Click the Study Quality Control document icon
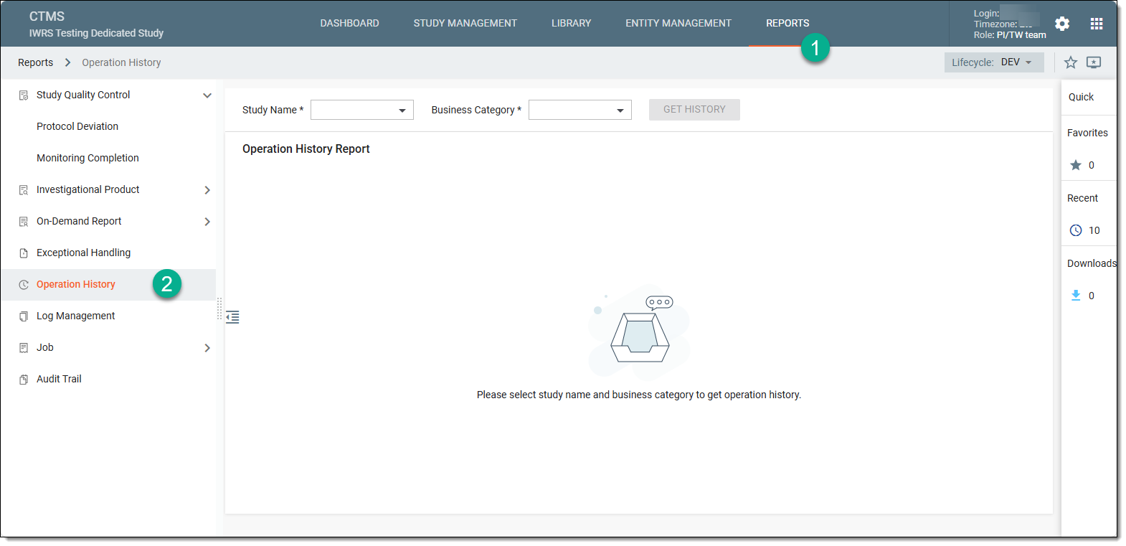The width and height of the screenshot is (1126, 546). point(24,95)
